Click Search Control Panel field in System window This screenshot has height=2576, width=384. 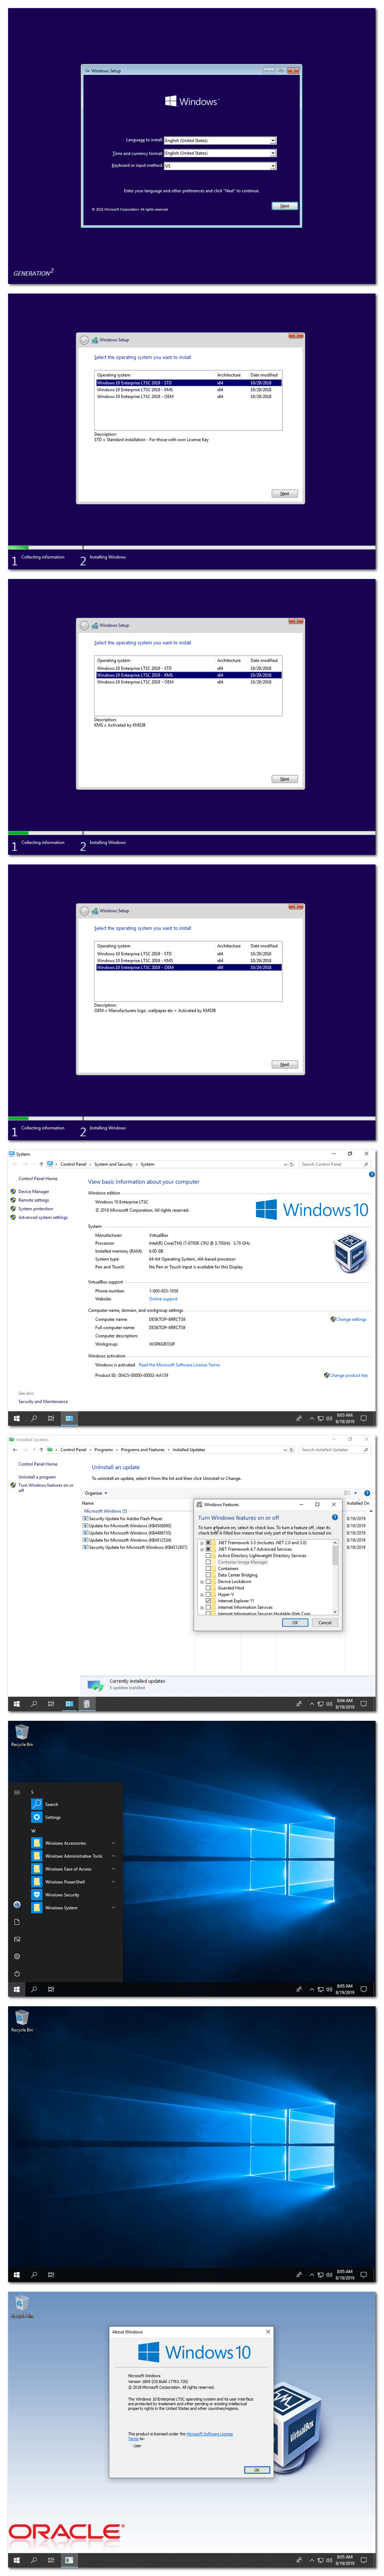pos(335,1164)
